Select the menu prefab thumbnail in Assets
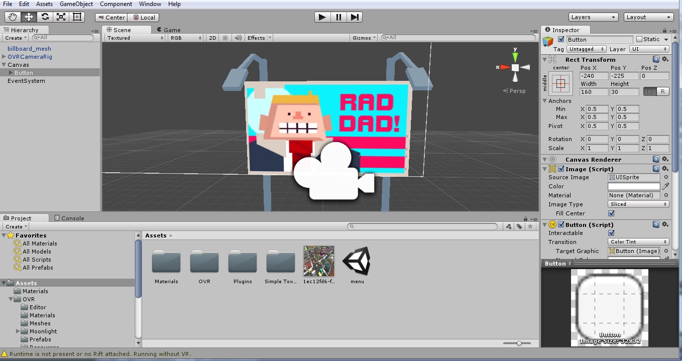 356,261
